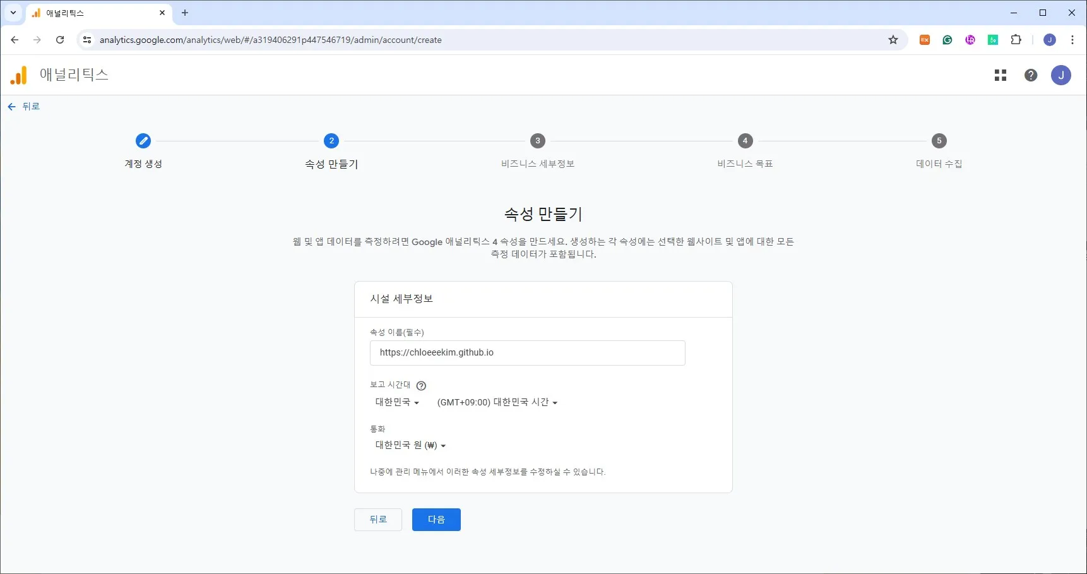Image resolution: width=1087 pixels, height=574 pixels.
Task: Open the Chrome three-dot menu
Action: point(1072,40)
